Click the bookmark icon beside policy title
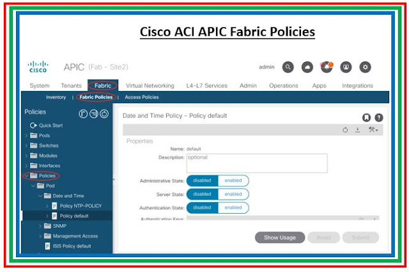 [x=366, y=118]
